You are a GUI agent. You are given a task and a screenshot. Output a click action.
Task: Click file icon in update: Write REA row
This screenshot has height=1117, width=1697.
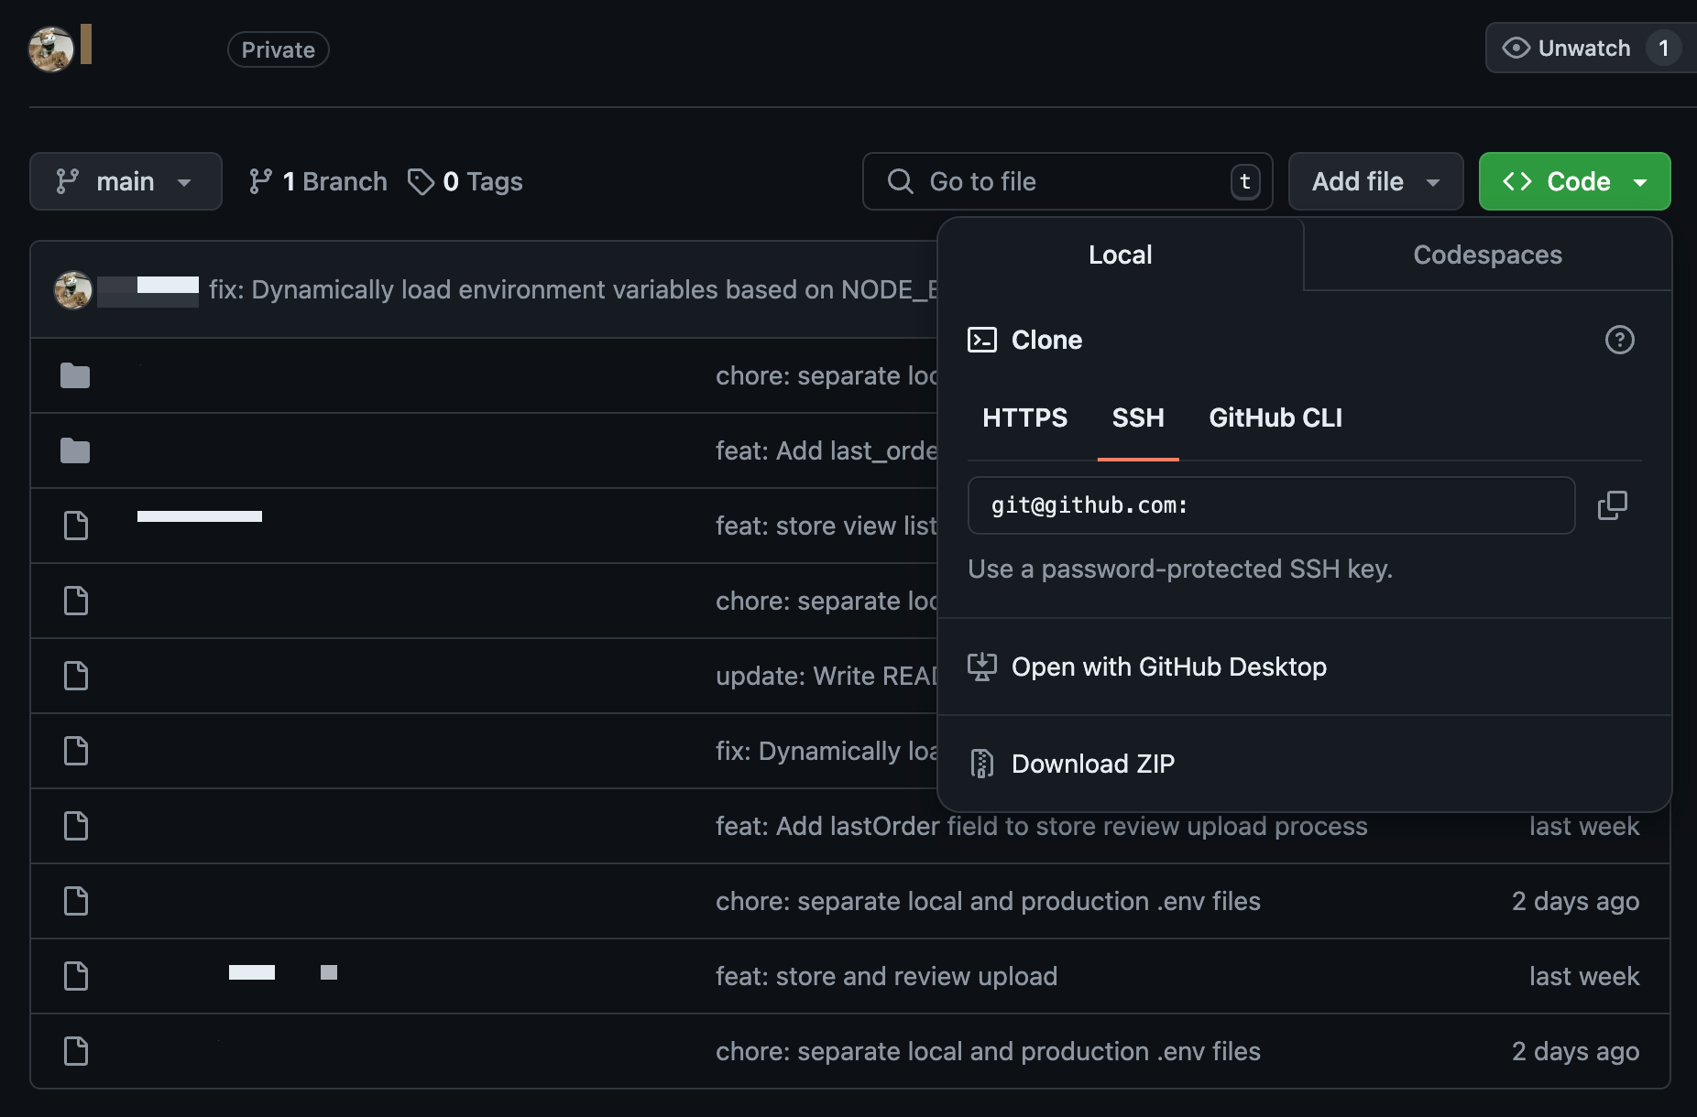(75, 676)
